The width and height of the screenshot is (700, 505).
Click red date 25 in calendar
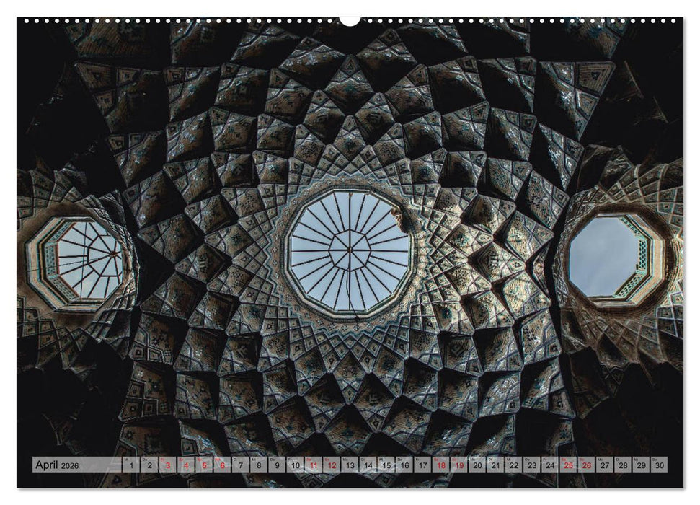(x=568, y=465)
